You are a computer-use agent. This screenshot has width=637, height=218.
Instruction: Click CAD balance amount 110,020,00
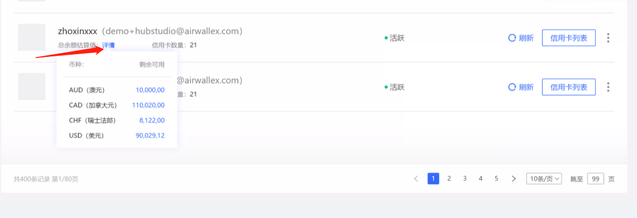(x=148, y=105)
